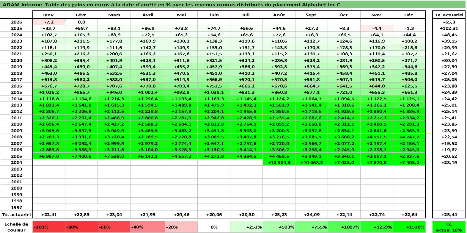Click the "Déc." column header
Image resolution: width=467 pixels, height=233 pixels.
409,15
